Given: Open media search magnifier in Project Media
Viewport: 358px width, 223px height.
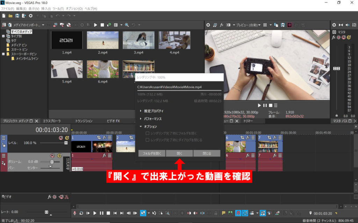Looking at the screenshot, I should click(x=127, y=25).
